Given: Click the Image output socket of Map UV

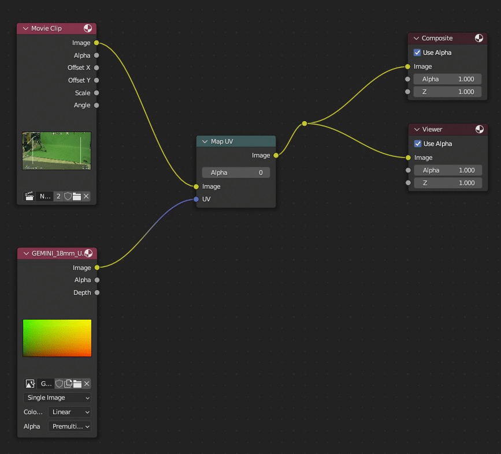Looking at the screenshot, I should point(276,155).
